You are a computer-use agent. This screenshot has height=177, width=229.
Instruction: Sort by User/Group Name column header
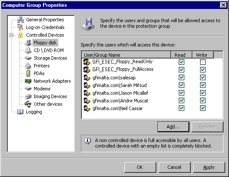point(126,55)
